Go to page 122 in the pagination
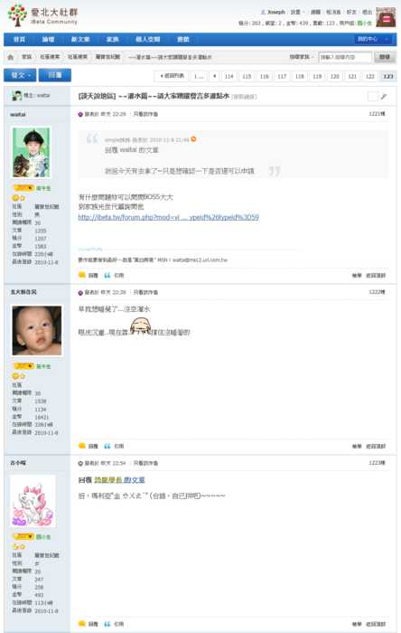The image size is (401, 633). [x=370, y=76]
